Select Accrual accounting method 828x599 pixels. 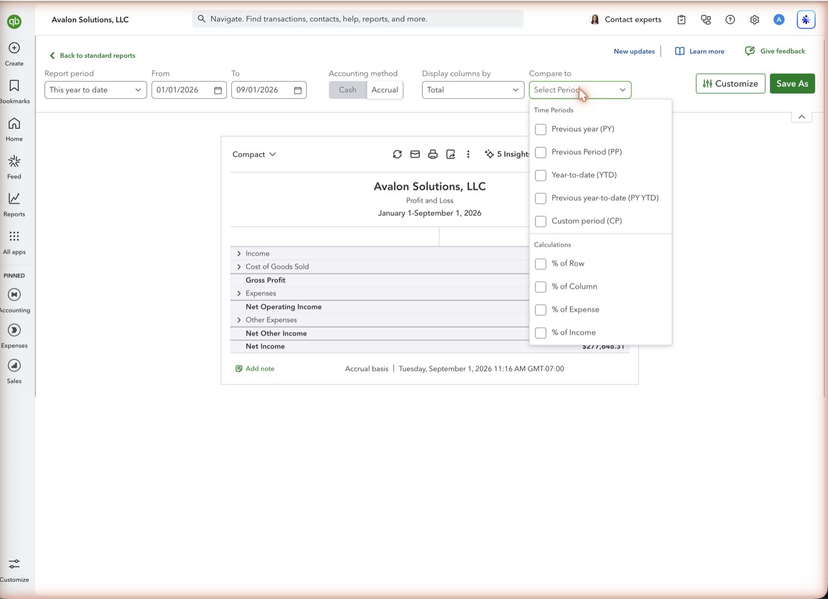click(x=385, y=90)
